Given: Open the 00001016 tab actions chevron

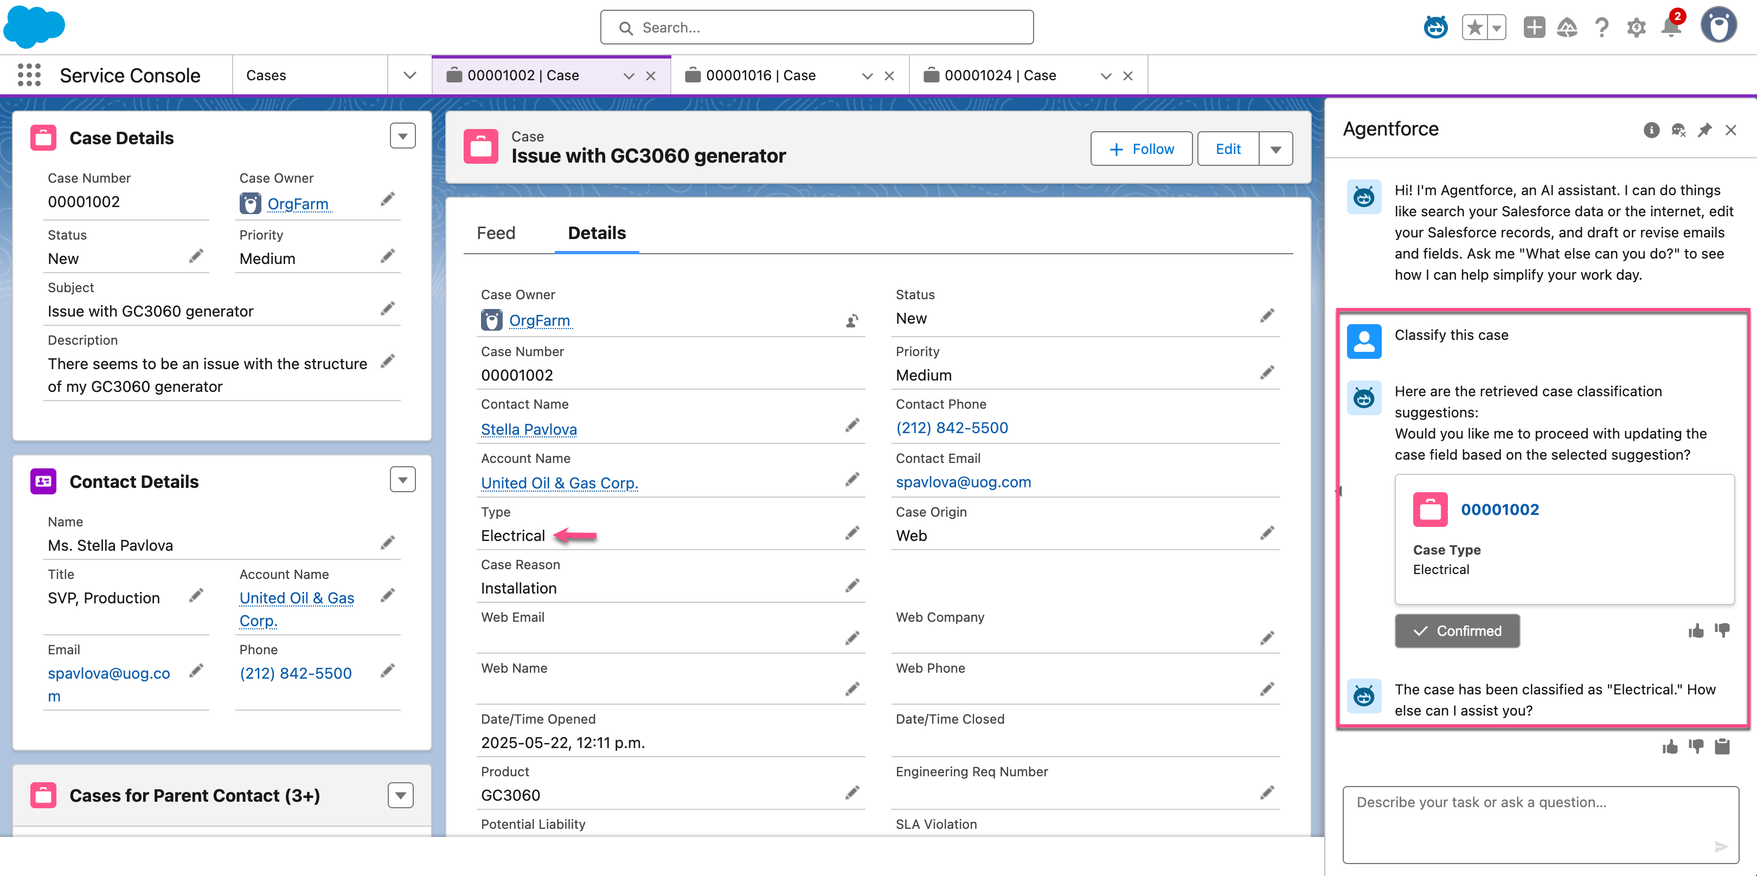Looking at the screenshot, I should click(868, 76).
